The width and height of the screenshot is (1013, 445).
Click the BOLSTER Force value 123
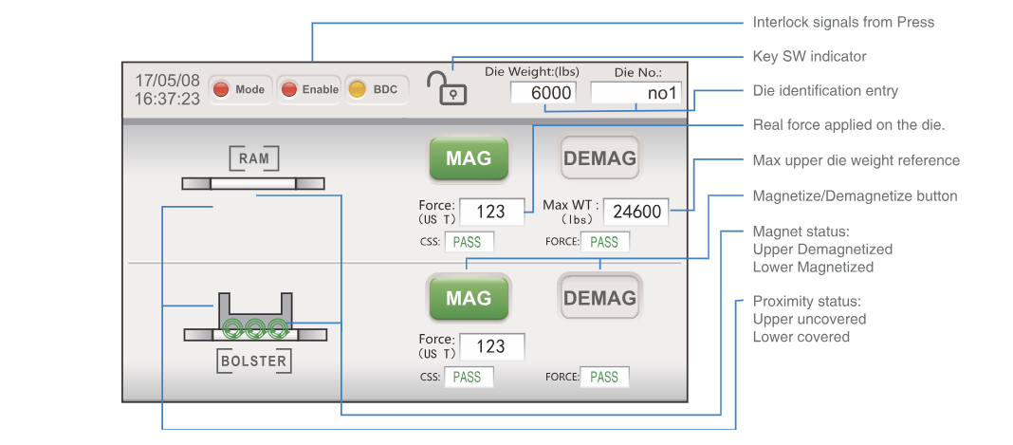click(491, 346)
